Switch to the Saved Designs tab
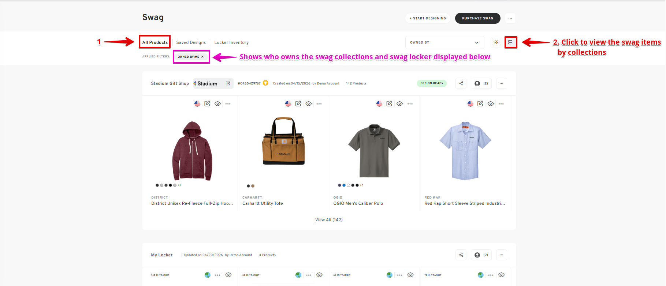This screenshot has width=666, height=286. [x=191, y=42]
